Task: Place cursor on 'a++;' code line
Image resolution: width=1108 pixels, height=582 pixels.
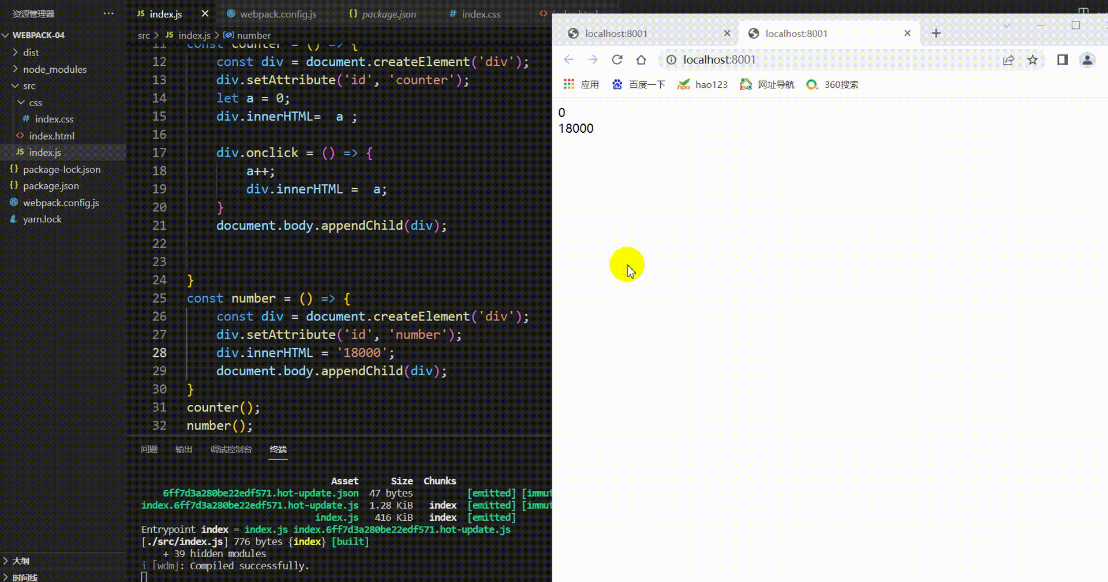Action: tap(260, 171)
